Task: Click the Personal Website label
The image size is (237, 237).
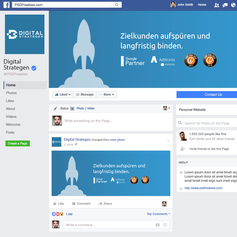Action: [x=192, y=109]
